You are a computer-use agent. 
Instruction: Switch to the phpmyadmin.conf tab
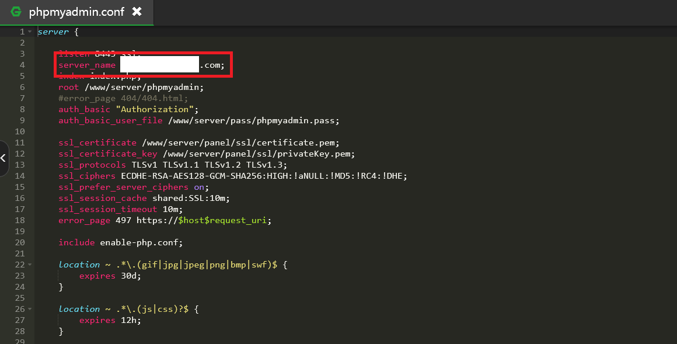tap(76, 12)
